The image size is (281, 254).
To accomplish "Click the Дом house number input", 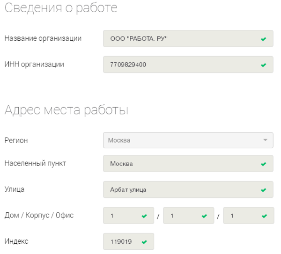I will [x=128, y=216].
